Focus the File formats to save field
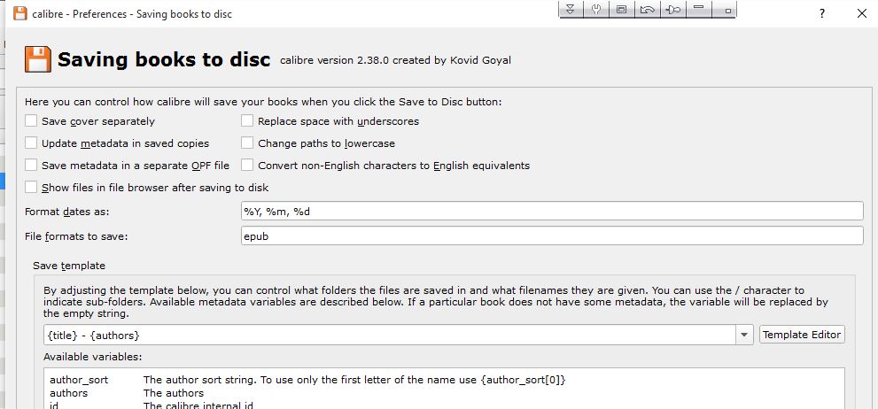The image size is (878, 409). [x=551, y=236]
